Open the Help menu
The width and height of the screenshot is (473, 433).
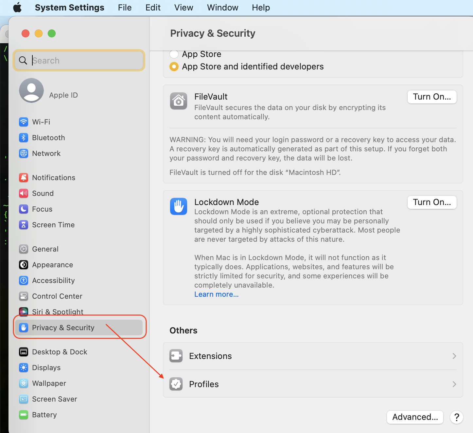point(261,8)
